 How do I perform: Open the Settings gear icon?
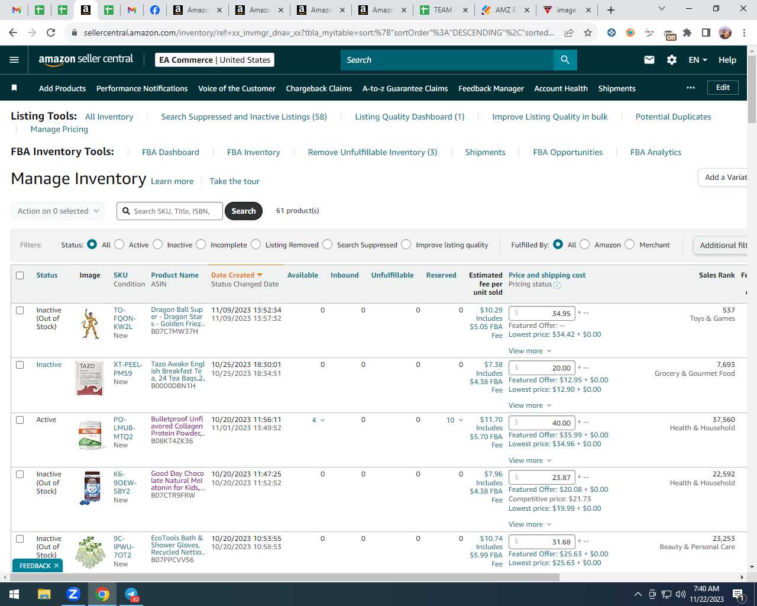[x=672, y=60]
